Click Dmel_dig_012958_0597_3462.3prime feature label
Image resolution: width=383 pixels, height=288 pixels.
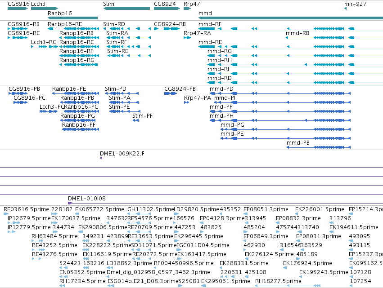tap(158, 272)
